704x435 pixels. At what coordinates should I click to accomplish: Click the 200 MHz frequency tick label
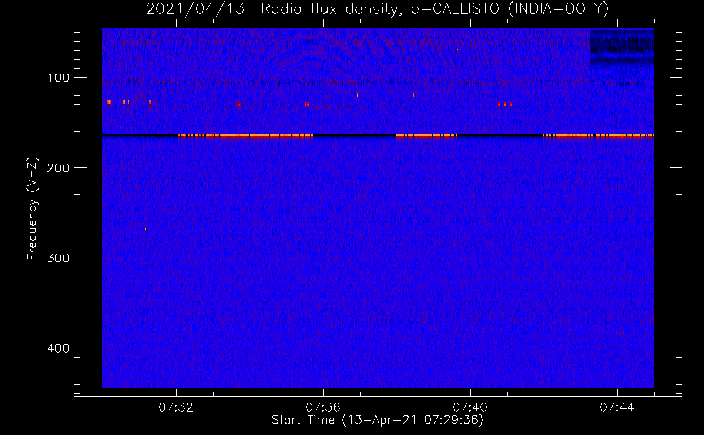pyautogui.click(x=58, y=168)
